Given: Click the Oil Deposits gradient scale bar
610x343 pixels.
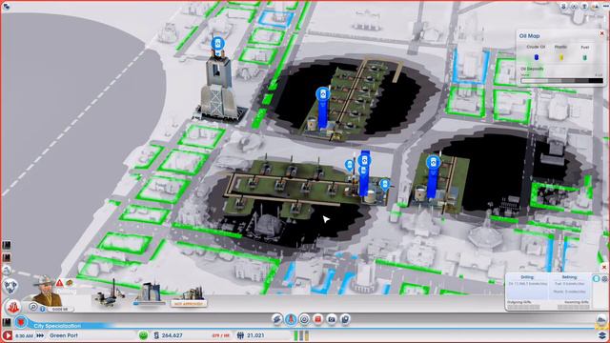Looking at the screenshot, I should pyautogui.click(x=561, y=80).
